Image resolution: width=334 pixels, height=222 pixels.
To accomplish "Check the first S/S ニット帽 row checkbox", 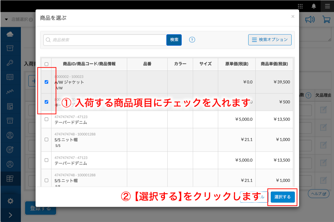I will point(46,140).
